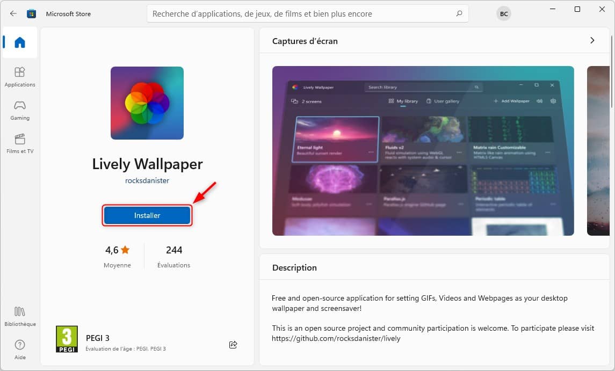
Task: Click the Captures d'écran heading
Action: click(305, 41)
